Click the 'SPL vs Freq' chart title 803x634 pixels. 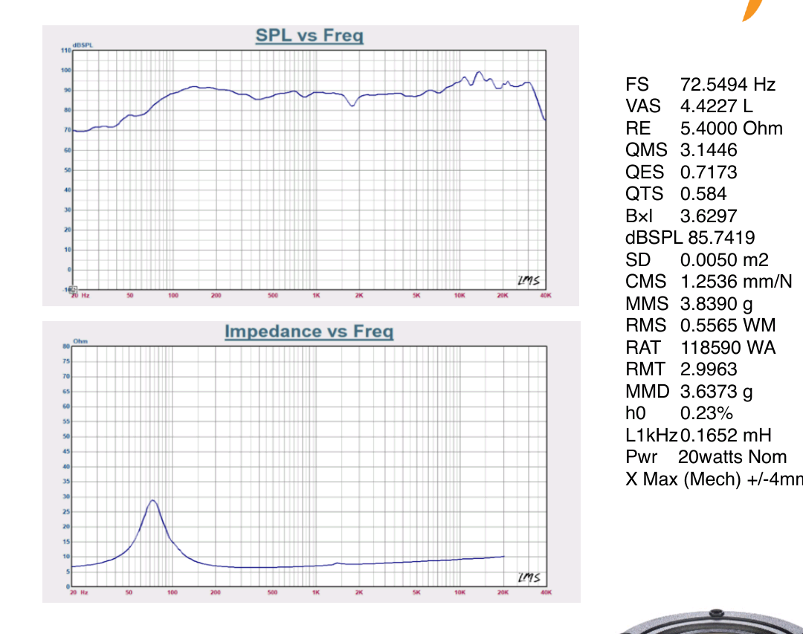pos(309,36)
